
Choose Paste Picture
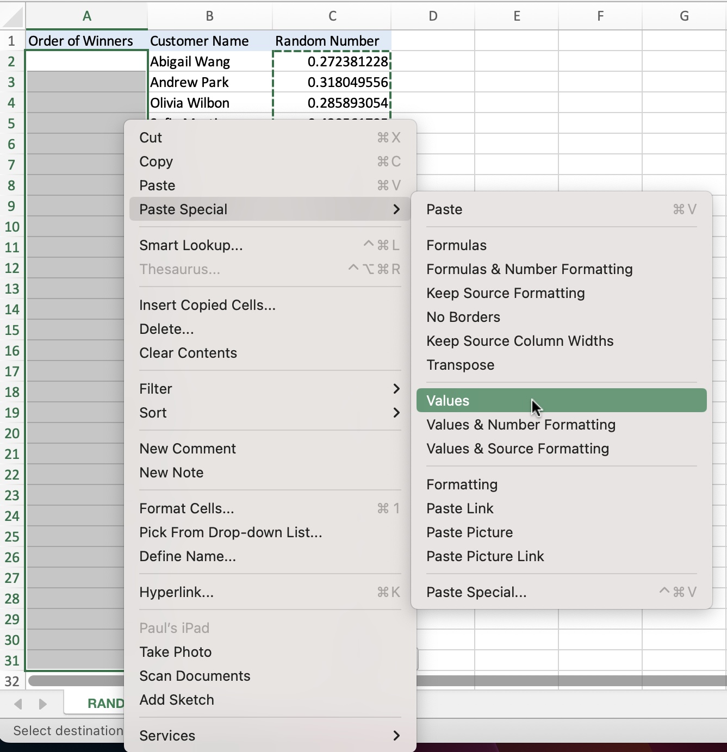coord(562,532)
